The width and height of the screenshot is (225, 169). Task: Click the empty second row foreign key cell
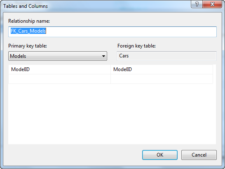pos(162,79)
